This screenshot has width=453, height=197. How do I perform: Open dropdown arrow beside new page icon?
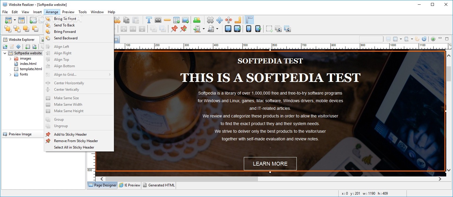coord(15,20)
